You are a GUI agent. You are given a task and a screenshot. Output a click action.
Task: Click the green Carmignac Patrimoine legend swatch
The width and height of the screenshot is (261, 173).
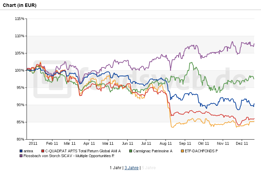point(131,151)
